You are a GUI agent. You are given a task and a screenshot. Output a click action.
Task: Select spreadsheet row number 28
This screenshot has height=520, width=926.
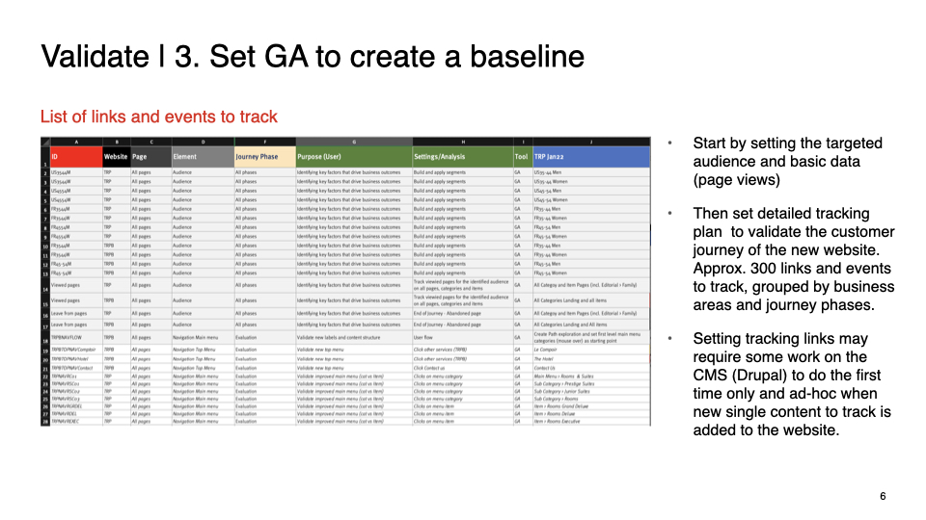(44, 422)
